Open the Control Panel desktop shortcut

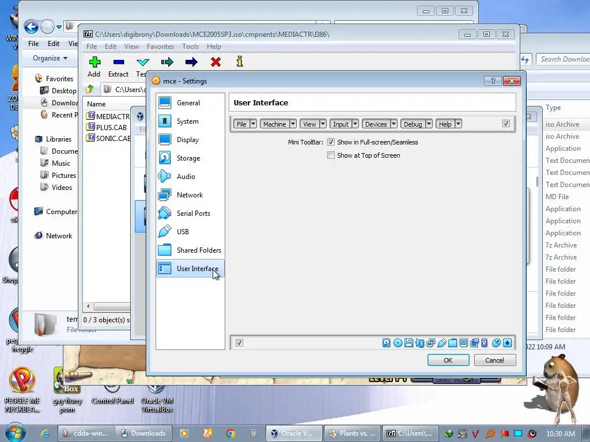click(112, 395)
